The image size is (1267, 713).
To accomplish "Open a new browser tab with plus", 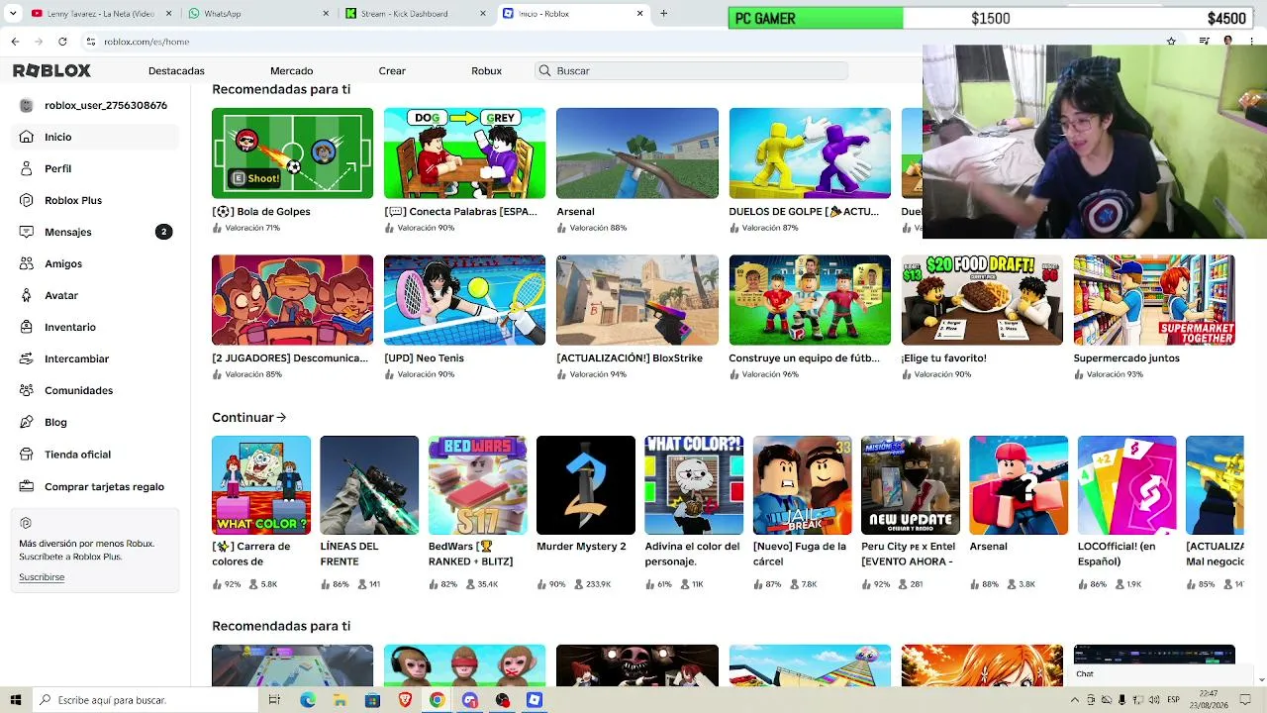I will click(x=663, y=14).
